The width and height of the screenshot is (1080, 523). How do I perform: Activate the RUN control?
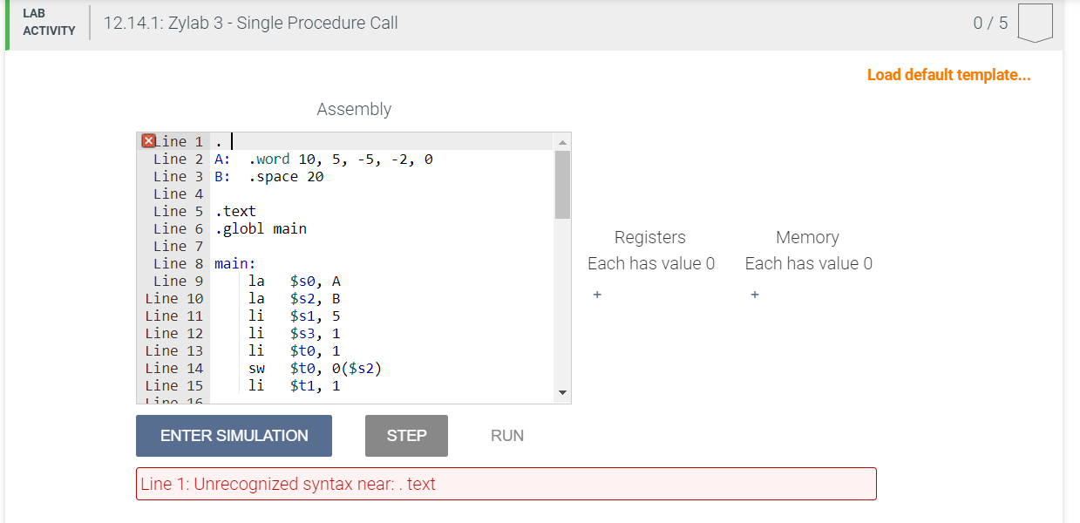[x=506, y=436]
